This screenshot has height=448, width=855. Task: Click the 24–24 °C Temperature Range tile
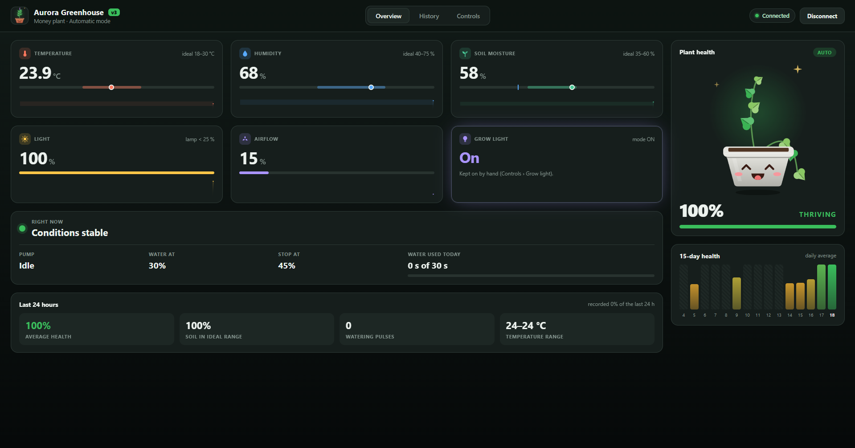(577, 329)
